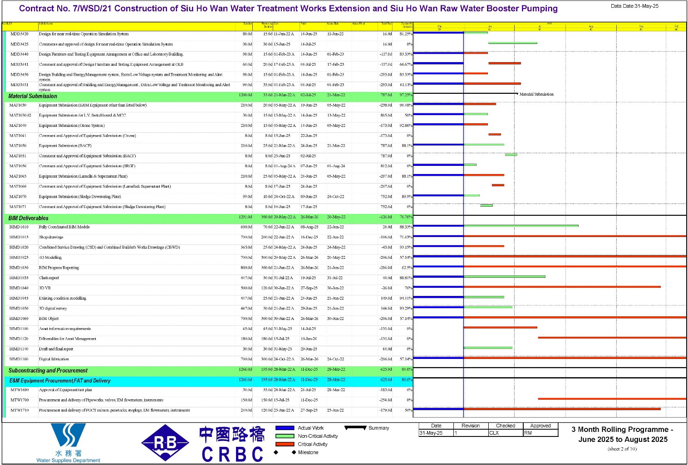Select the 'Shop drawings' activity name
This screenshot has height=465, width=688.
pyautogui.click(x=51, y=237)
